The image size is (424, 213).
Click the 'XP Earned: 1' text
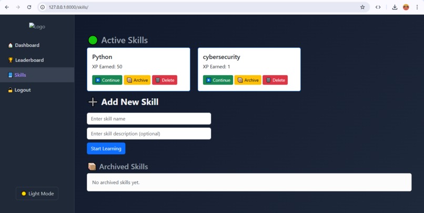click(x=216, y=66)
